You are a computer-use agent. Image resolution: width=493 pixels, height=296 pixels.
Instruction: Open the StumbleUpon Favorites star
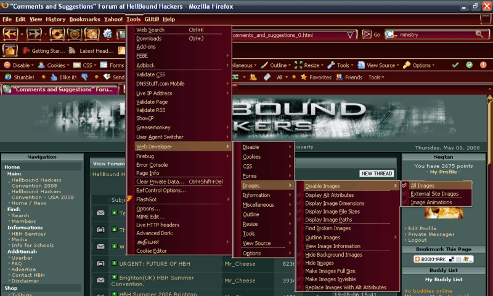point(316,77)
